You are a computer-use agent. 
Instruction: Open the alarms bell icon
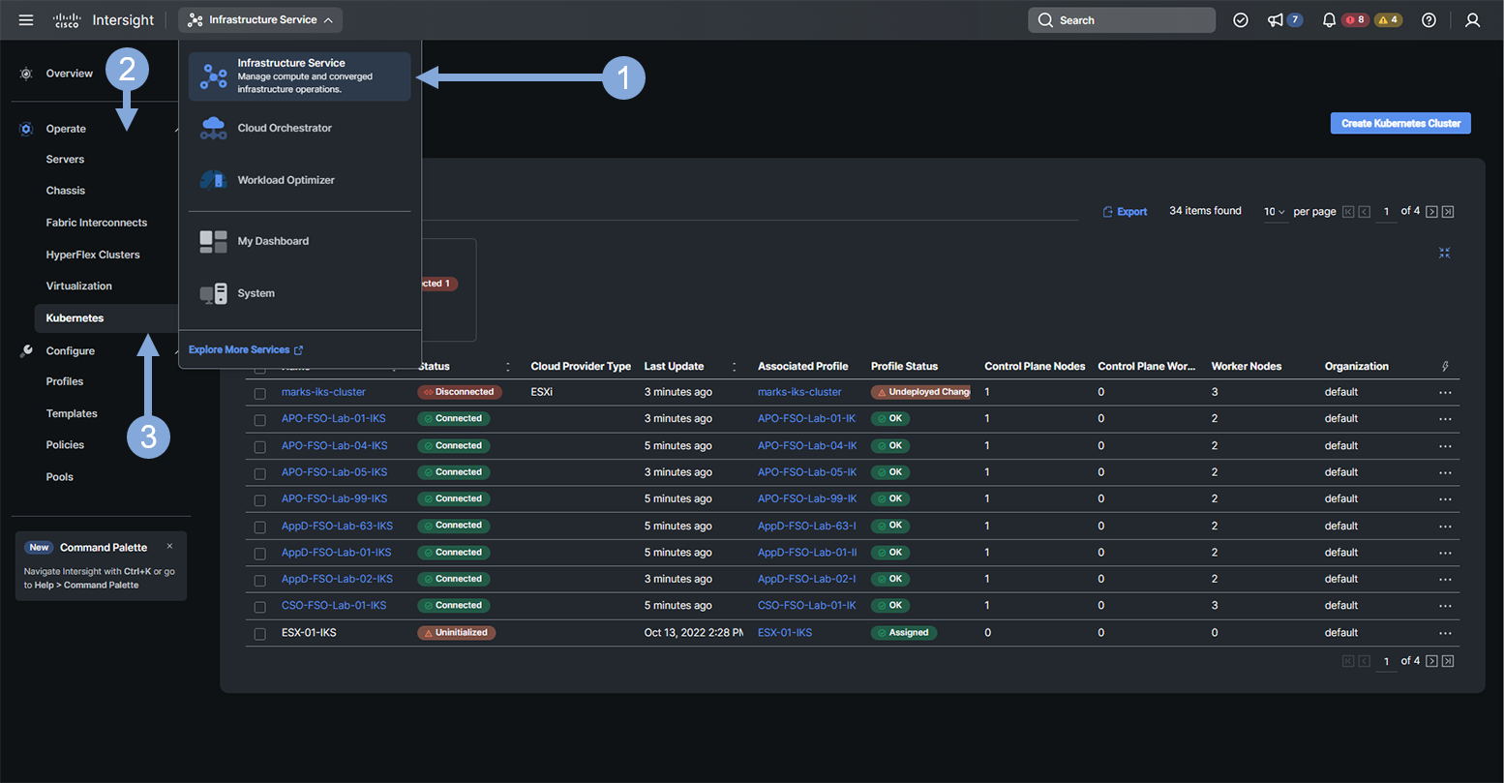[1330, 20]
